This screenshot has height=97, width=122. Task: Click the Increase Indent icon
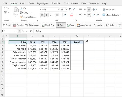point(98,15)
